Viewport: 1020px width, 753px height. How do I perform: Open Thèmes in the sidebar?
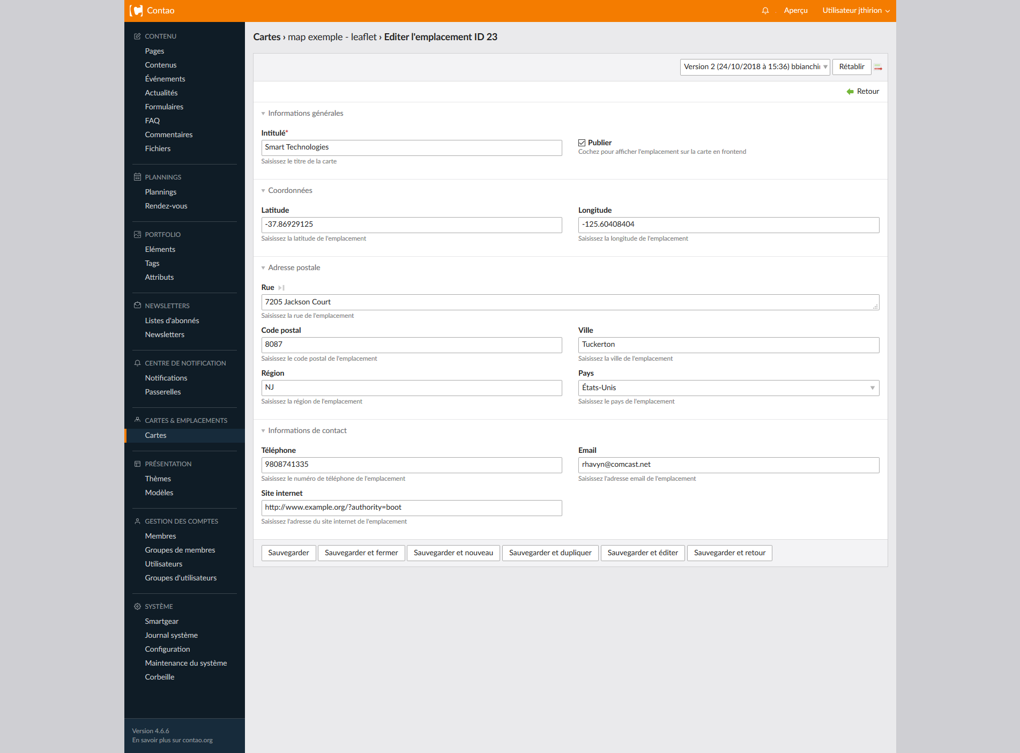[158, 479]
